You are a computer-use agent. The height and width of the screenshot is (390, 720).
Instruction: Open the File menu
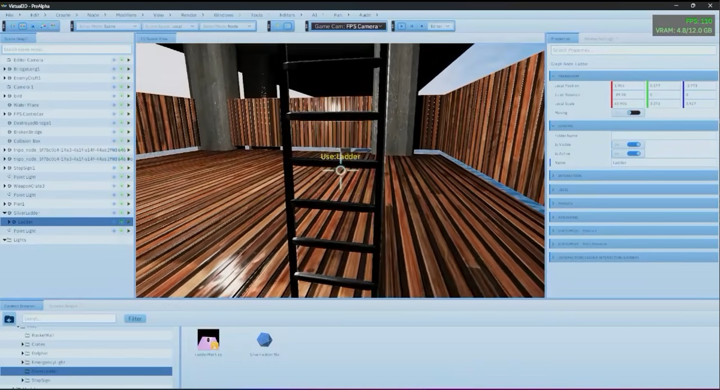tap(10, 14)
